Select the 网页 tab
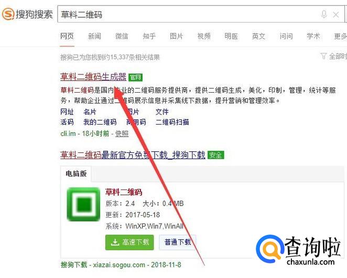This screenshot has width=347, height=278. coord(67,36)
